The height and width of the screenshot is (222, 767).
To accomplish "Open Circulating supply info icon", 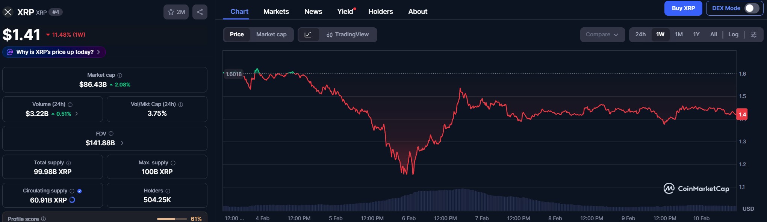I will [72, 191].
